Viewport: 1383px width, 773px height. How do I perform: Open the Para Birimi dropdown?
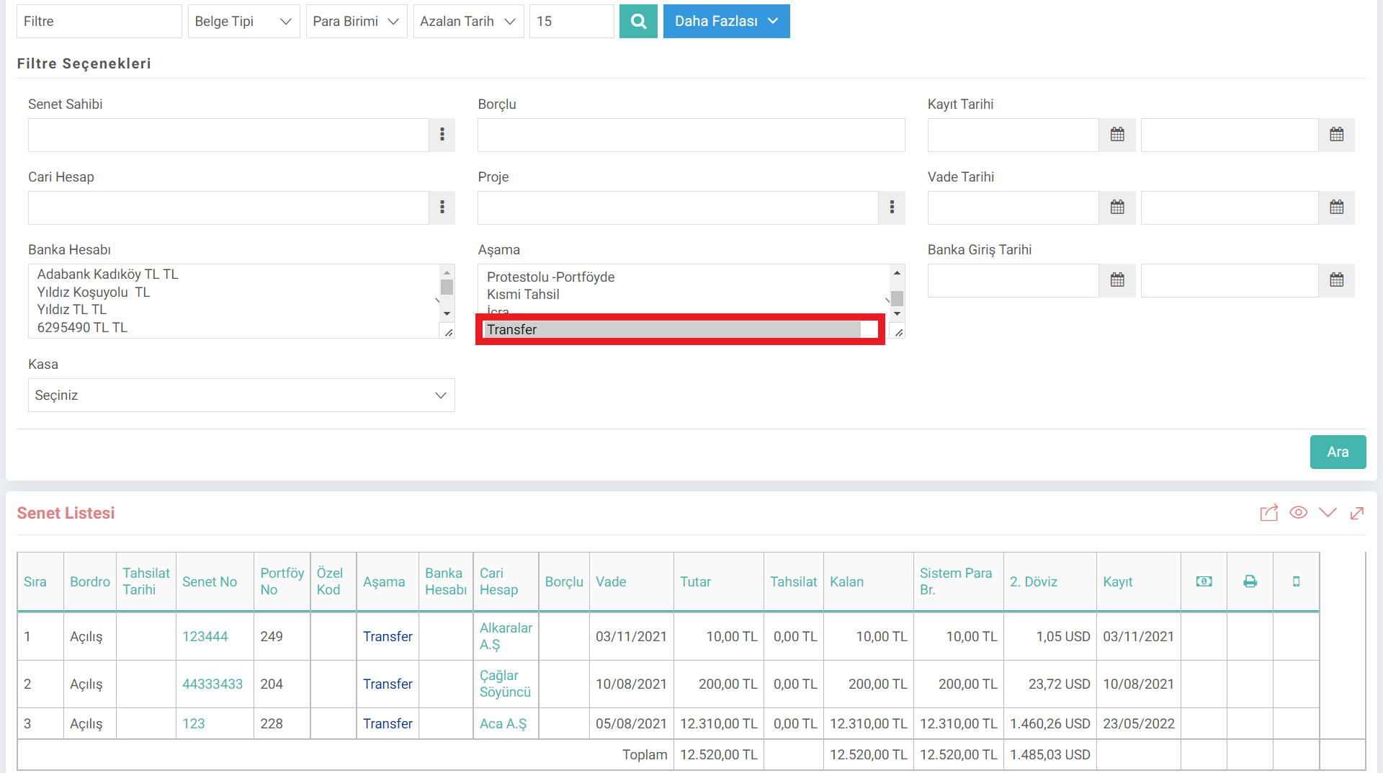[x=357, y=22]
